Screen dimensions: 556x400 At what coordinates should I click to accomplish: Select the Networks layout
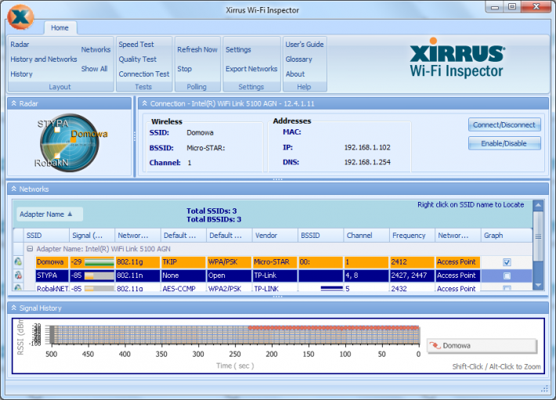point(96,49)
